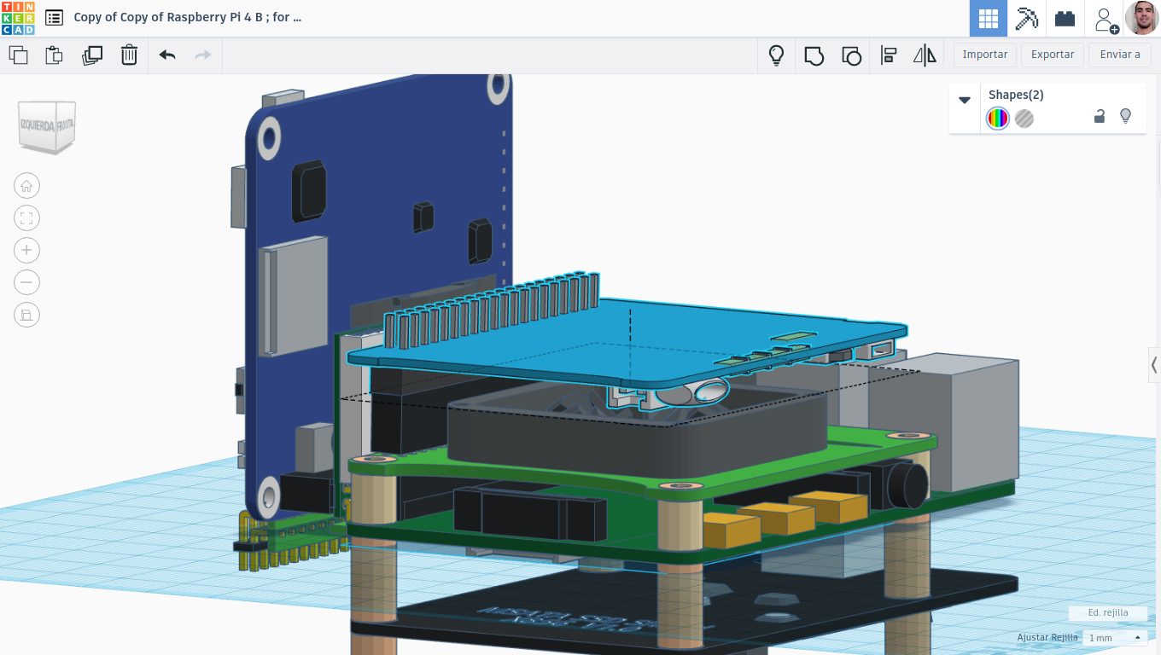Click the Ed. rejilla button

[1107, 613]
